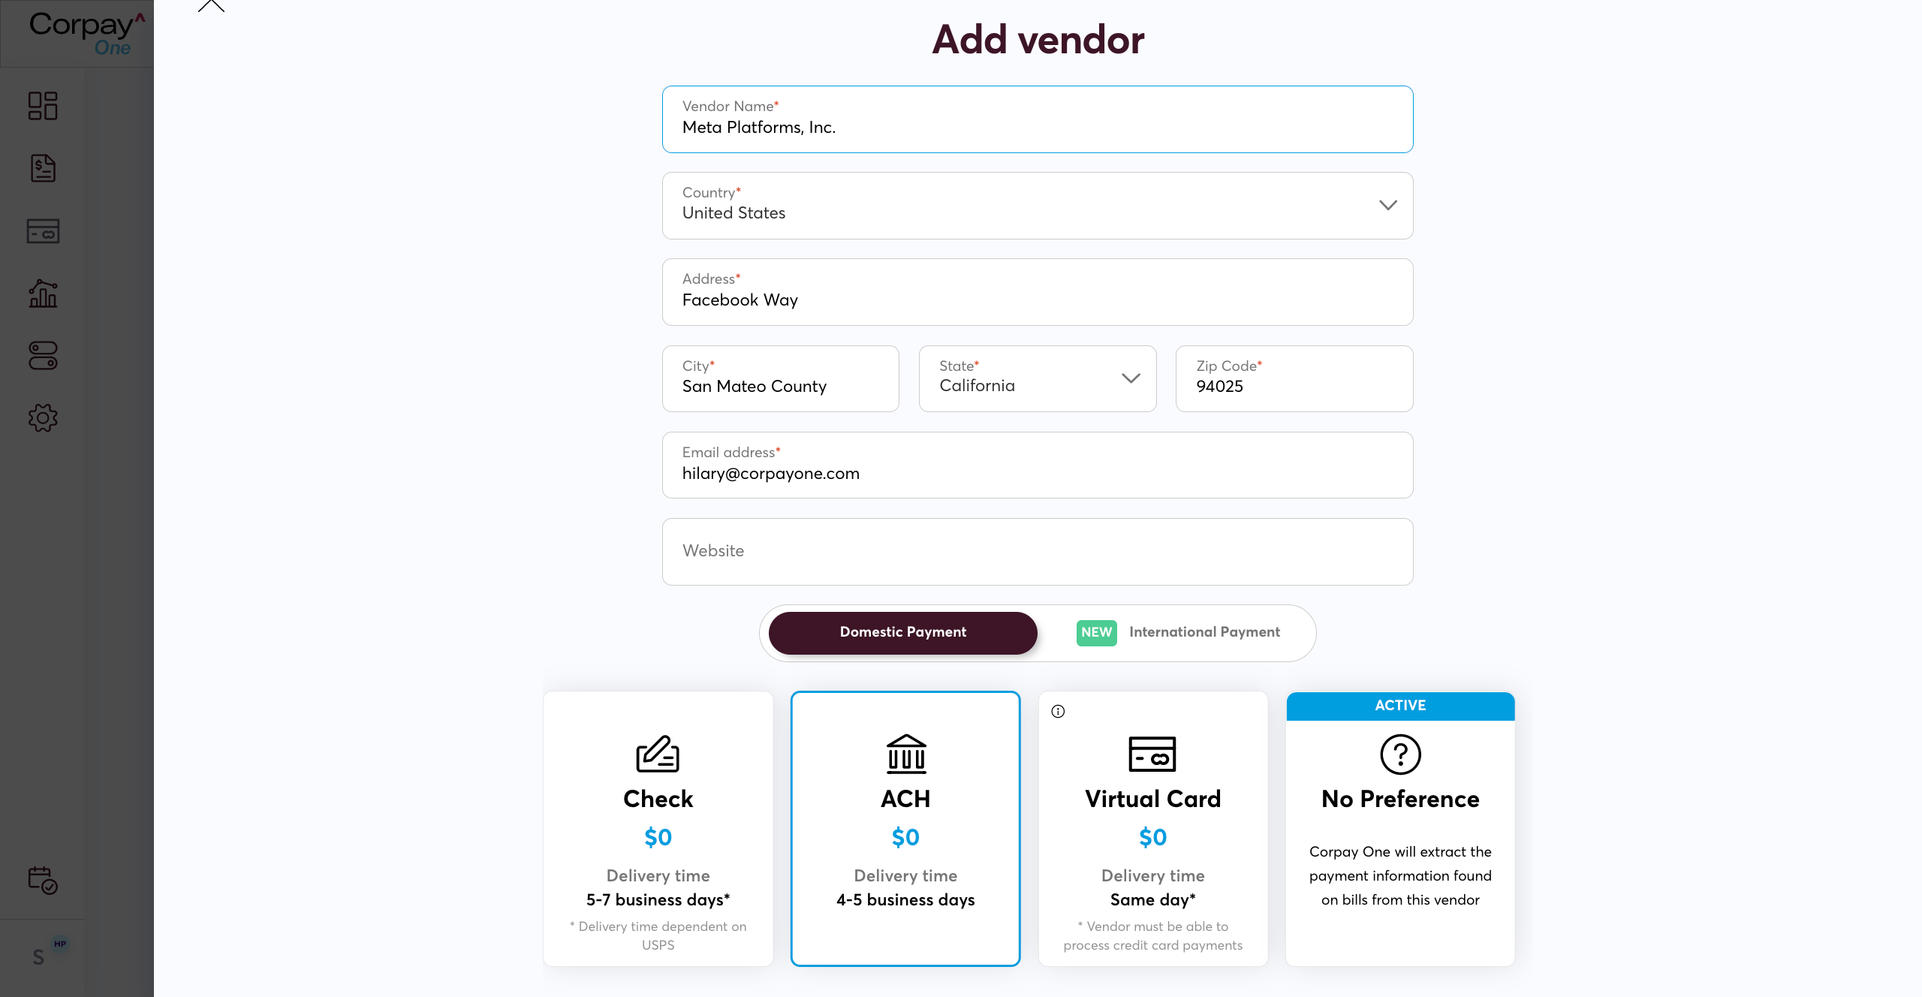This screenshot has height=997, width=1922.
Task: Focus the Address input field
Action: point(1038,292)
